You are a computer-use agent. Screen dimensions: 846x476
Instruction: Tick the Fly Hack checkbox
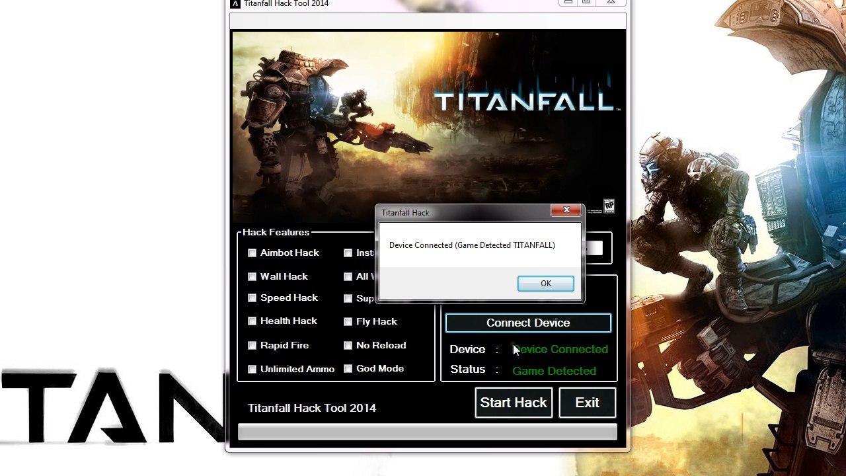(x=348, y=322)
